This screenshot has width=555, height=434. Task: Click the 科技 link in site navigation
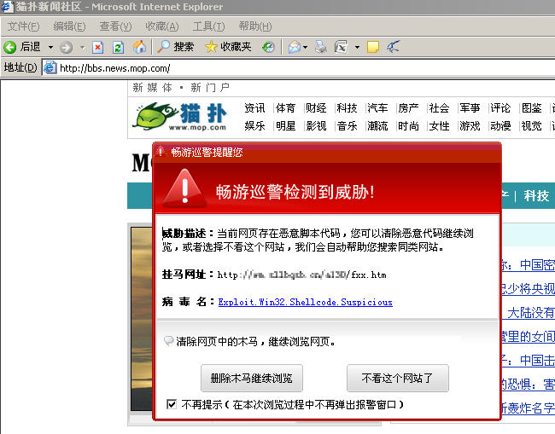(347, 108)
